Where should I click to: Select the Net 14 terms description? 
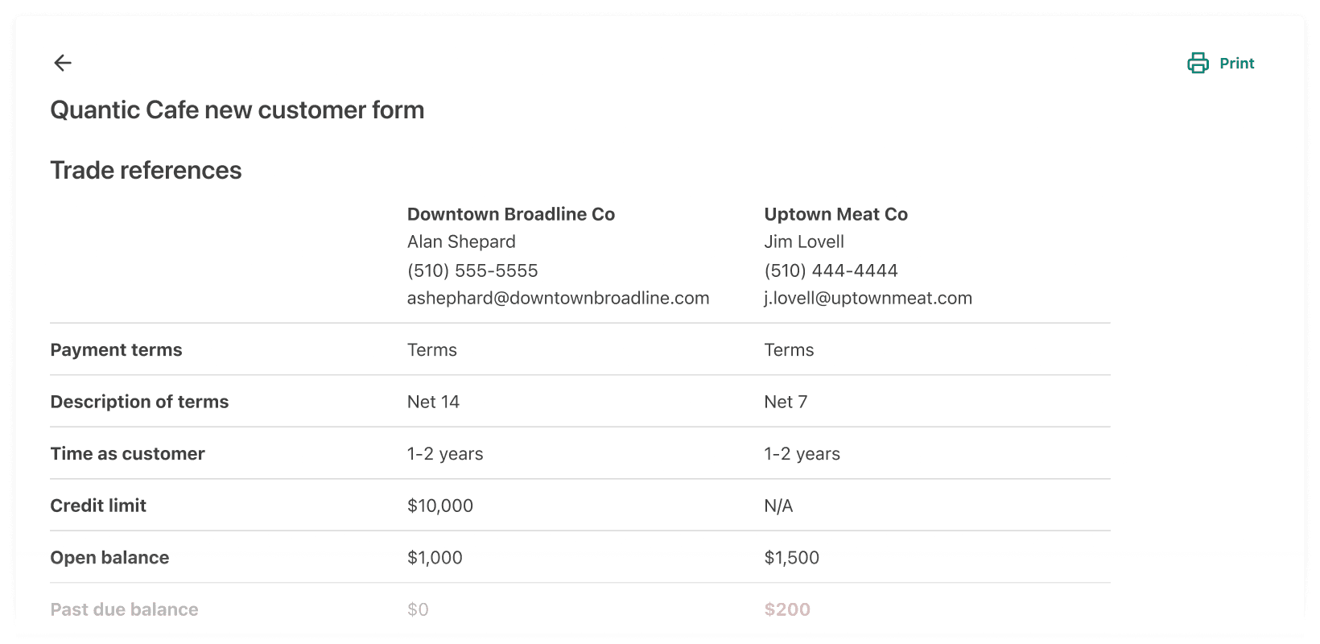tap(433, 402)
